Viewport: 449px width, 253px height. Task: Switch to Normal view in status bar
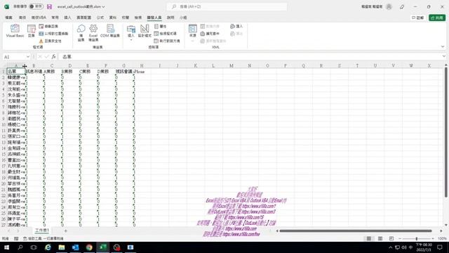(369, 238)
